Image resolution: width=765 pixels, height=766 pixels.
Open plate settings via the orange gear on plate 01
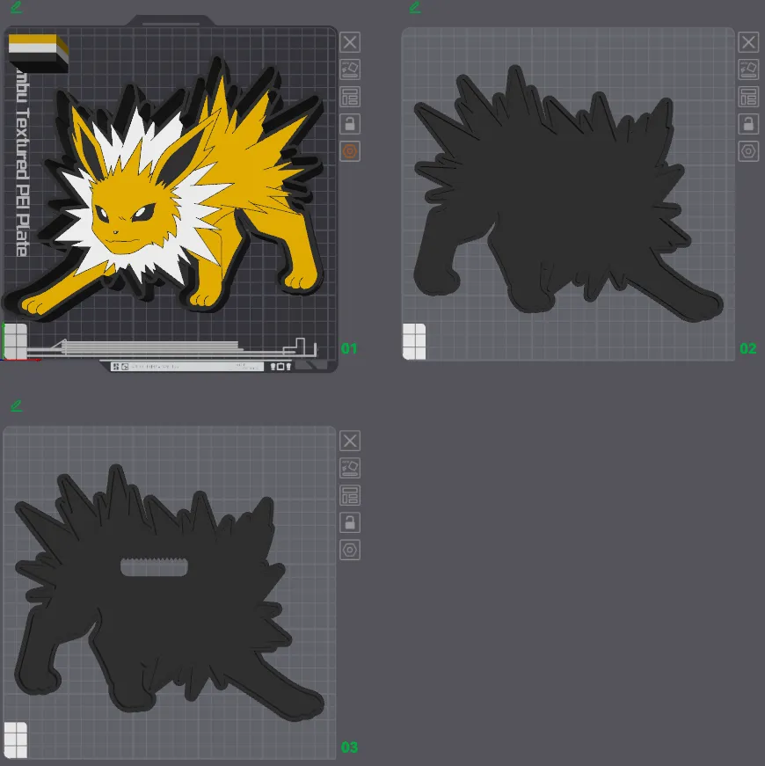pyautogui.click(x=350, y=151)
